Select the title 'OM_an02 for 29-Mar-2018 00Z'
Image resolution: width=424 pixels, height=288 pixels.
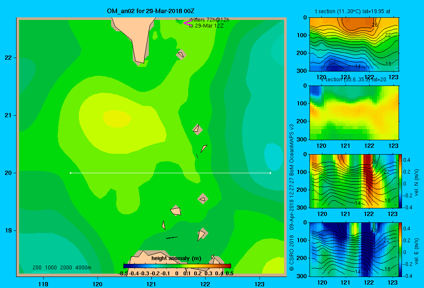tap(151, 11)
